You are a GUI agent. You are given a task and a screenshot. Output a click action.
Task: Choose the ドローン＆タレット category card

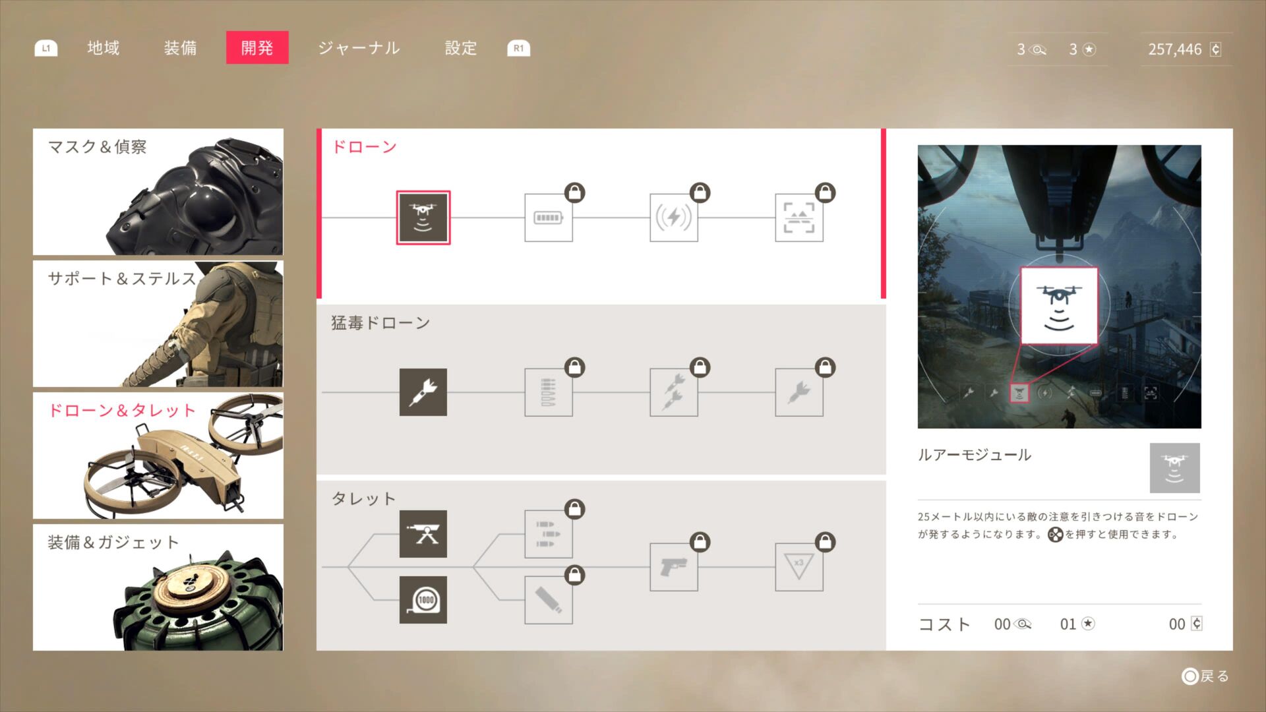[x=158, y=456]
